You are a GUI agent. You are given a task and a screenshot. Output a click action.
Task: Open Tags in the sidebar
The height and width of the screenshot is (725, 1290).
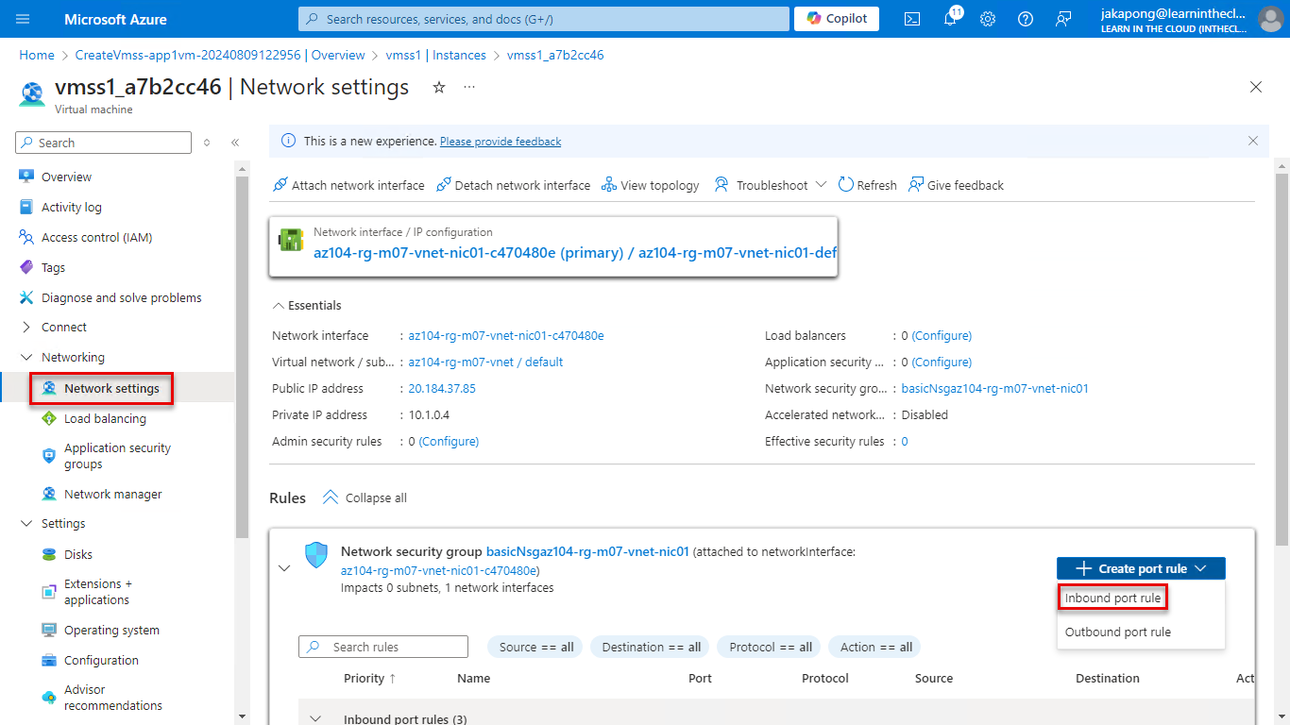pyautogui.click(x=53, y=267)
